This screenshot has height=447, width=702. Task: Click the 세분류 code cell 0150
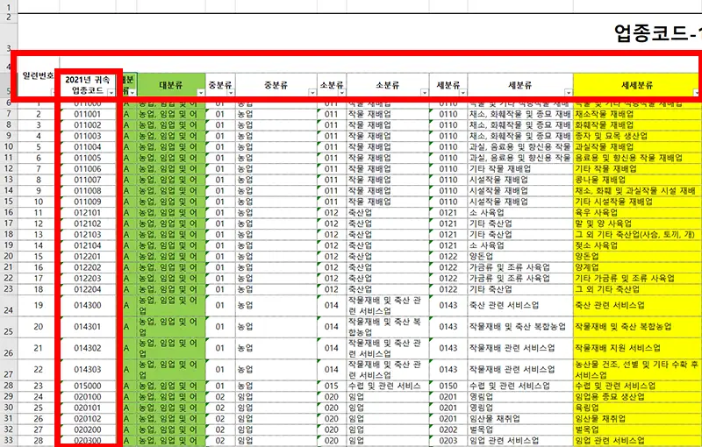coord(448,387)
